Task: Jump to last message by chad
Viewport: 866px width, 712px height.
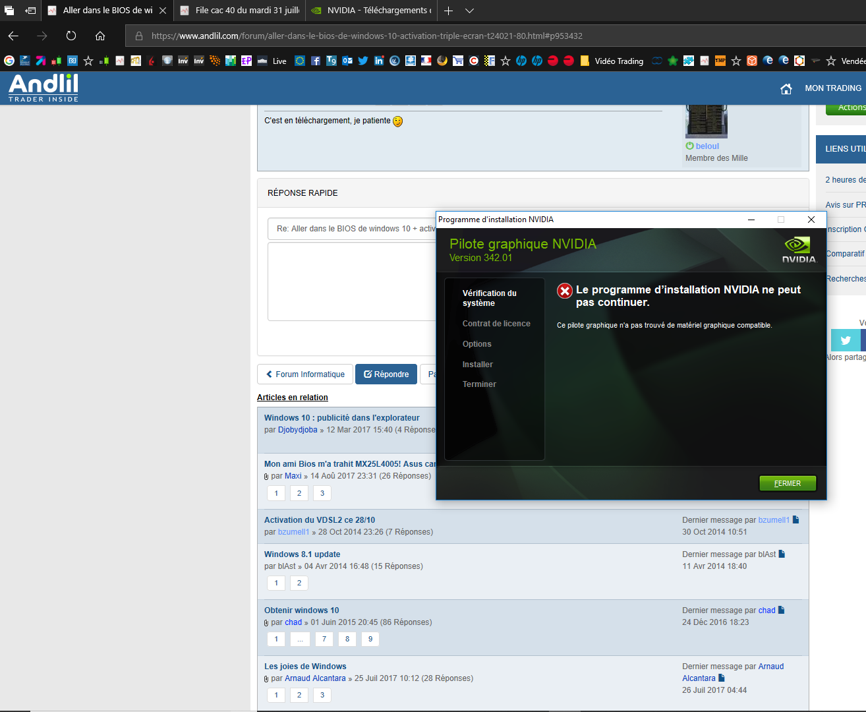Action: tap(781, 610)
